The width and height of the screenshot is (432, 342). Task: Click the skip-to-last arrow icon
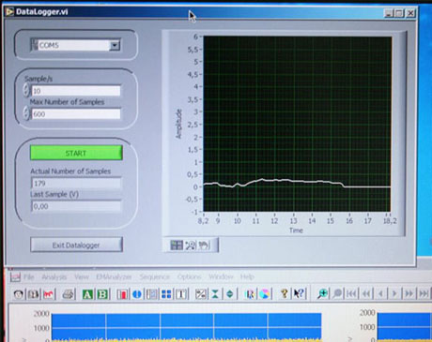pos(423,293)
